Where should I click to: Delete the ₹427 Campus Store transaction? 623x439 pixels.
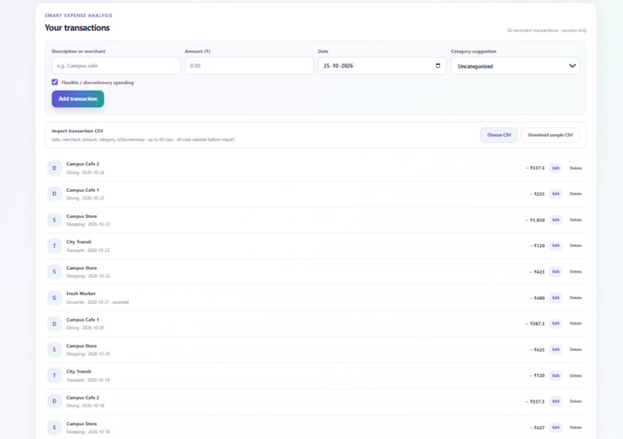coord(576,427)
